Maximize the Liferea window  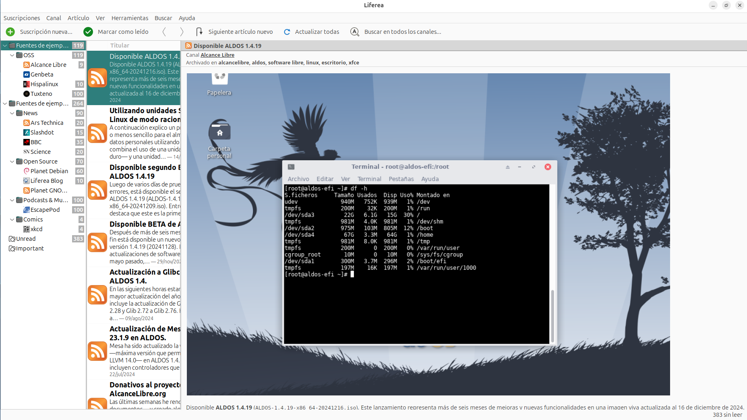click(726, 5)
